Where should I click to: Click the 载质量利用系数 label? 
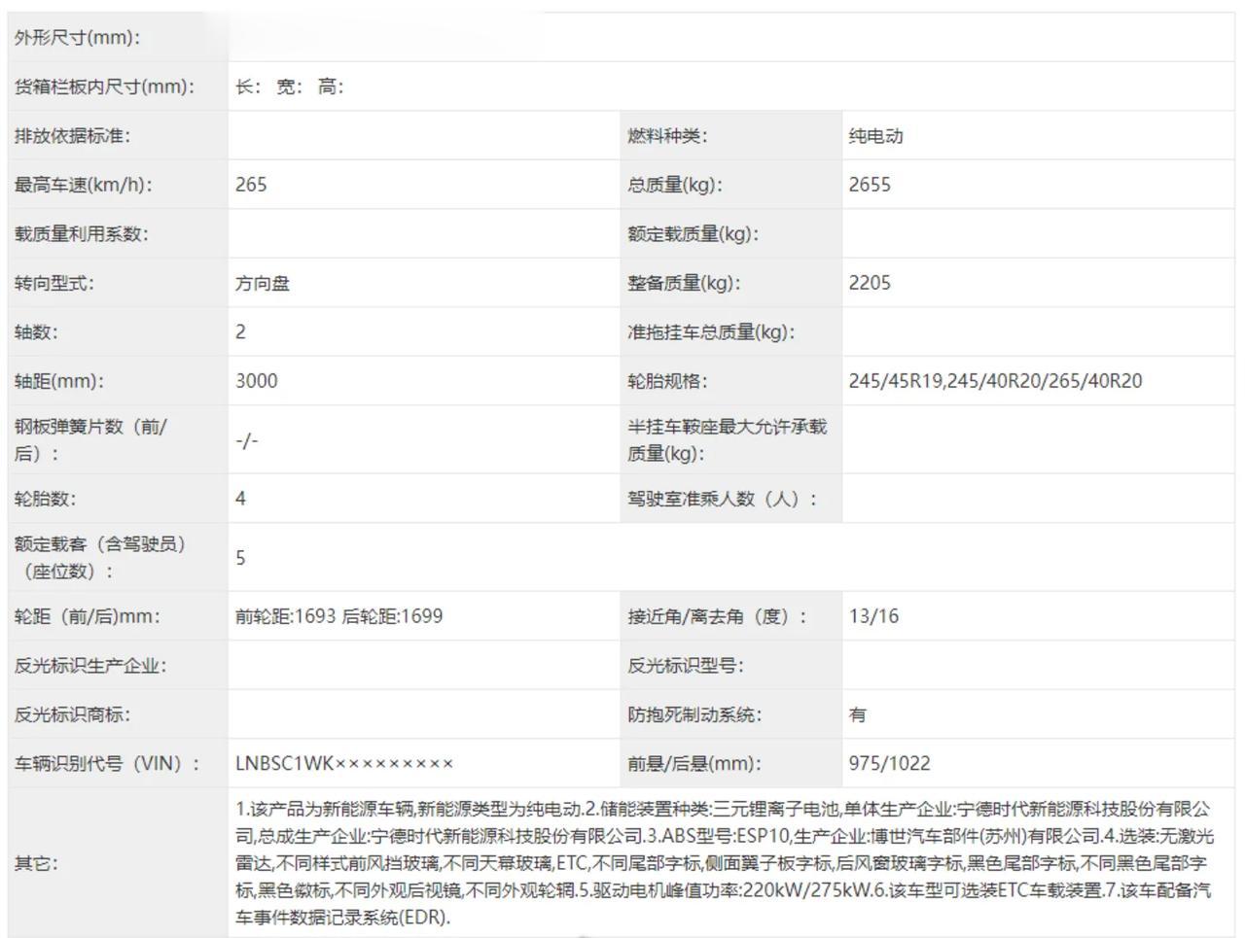(81, 234)
